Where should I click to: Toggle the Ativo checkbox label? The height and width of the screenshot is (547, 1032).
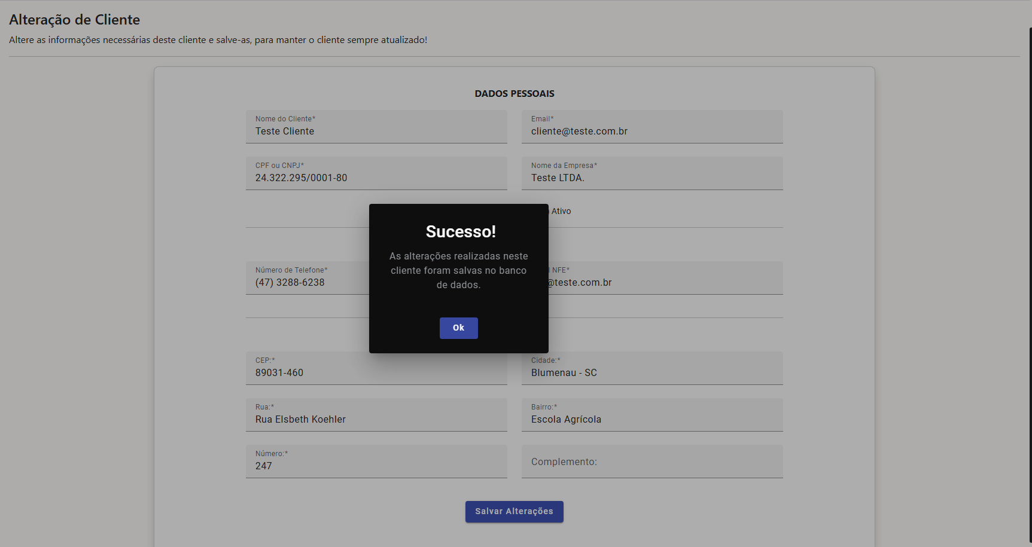(x=561, y=211)
